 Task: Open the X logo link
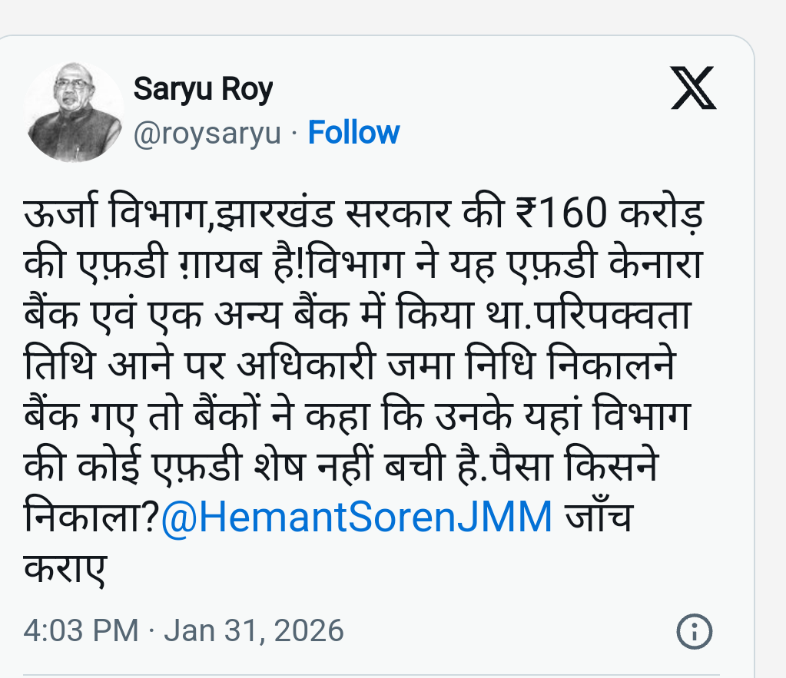(x=693, y=89)
